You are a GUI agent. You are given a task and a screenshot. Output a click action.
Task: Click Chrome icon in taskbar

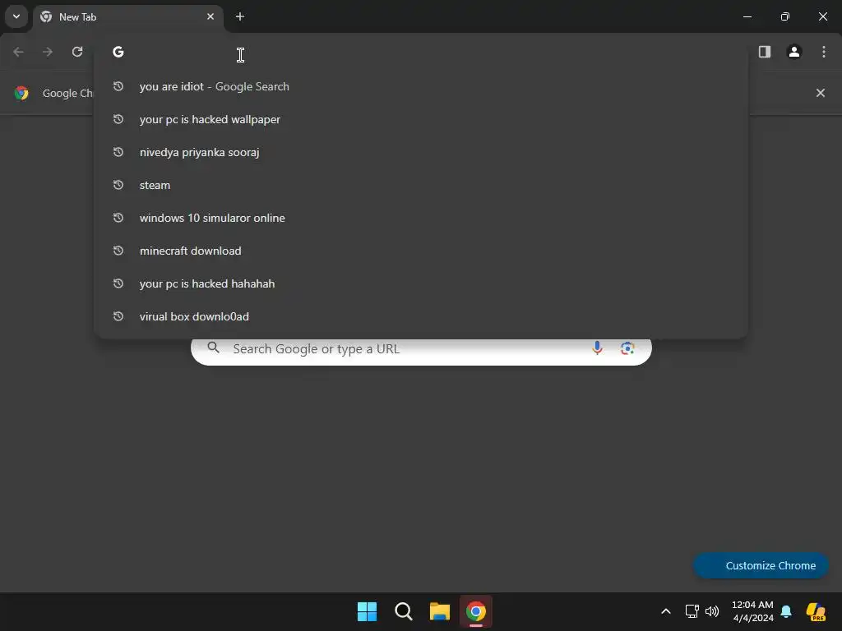pos(476,611)
